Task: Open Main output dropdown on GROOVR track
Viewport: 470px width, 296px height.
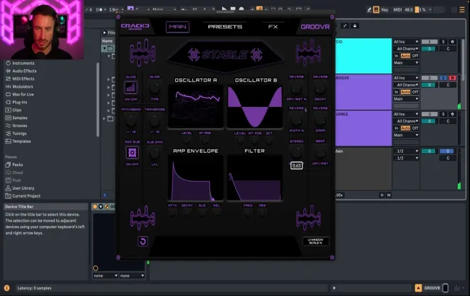Action: point(406,98)
